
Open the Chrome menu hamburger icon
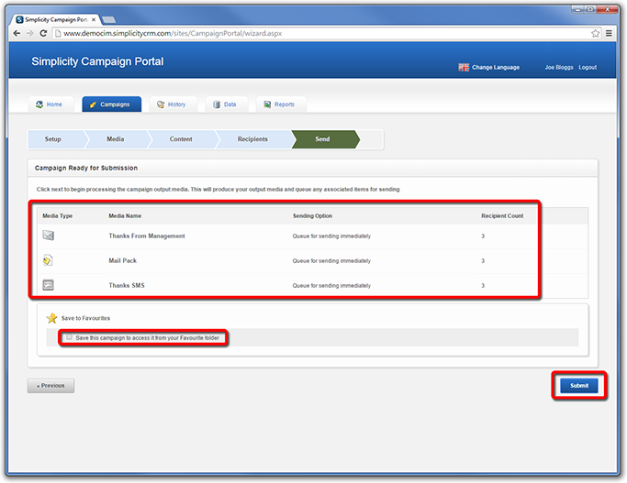pos(610,33)
